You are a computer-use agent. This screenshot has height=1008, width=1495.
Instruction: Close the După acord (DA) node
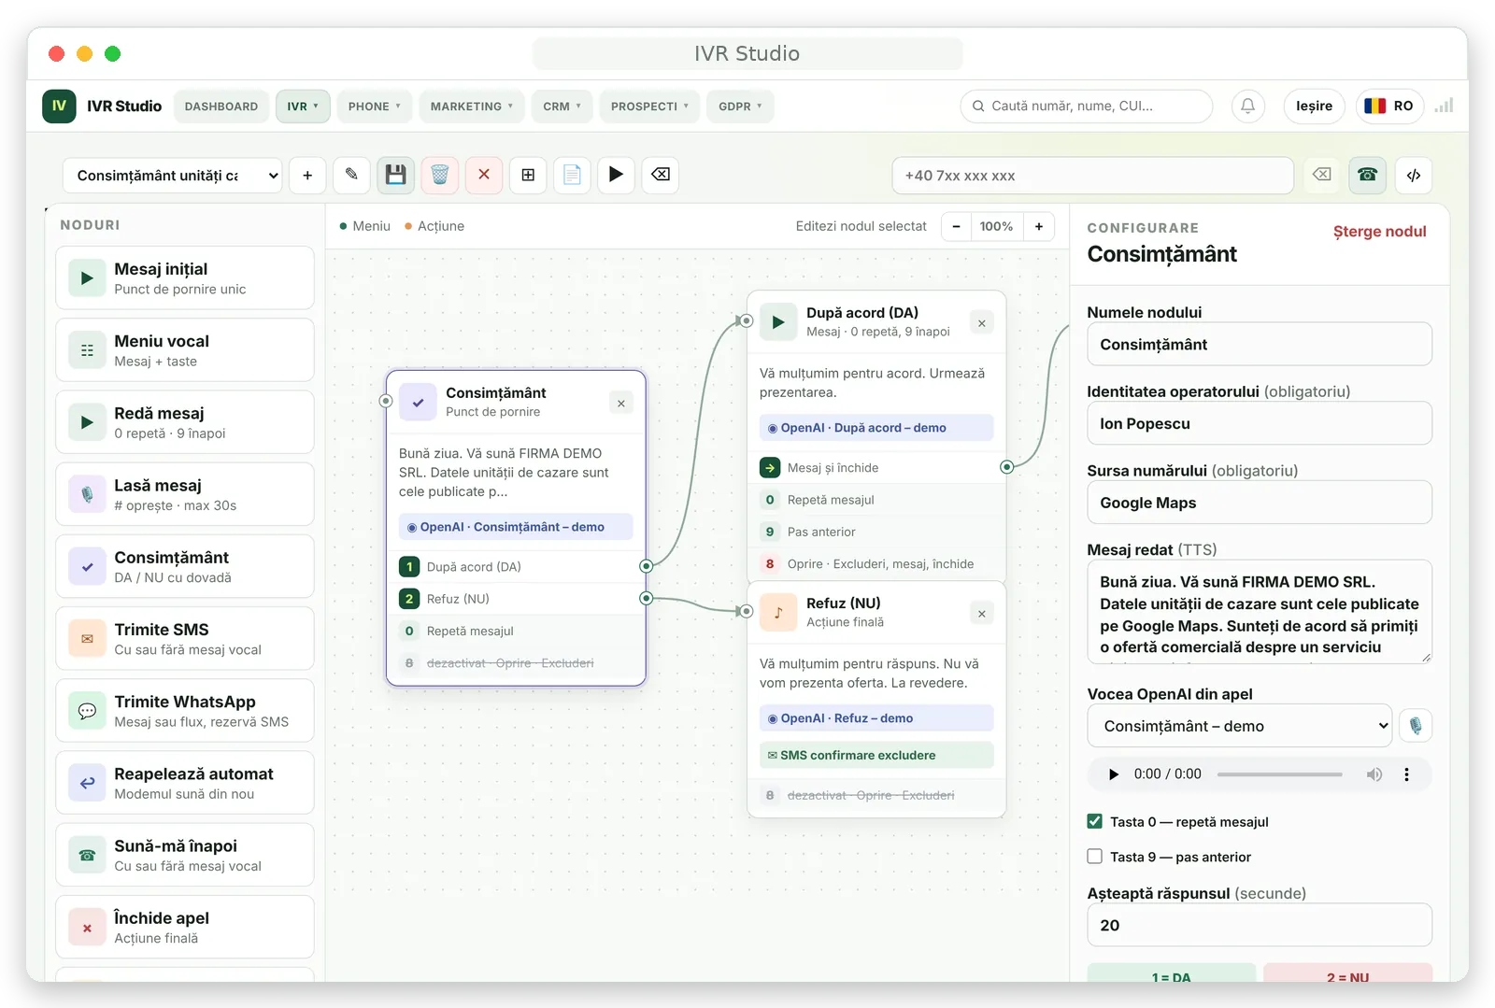(x=982, y=323)
